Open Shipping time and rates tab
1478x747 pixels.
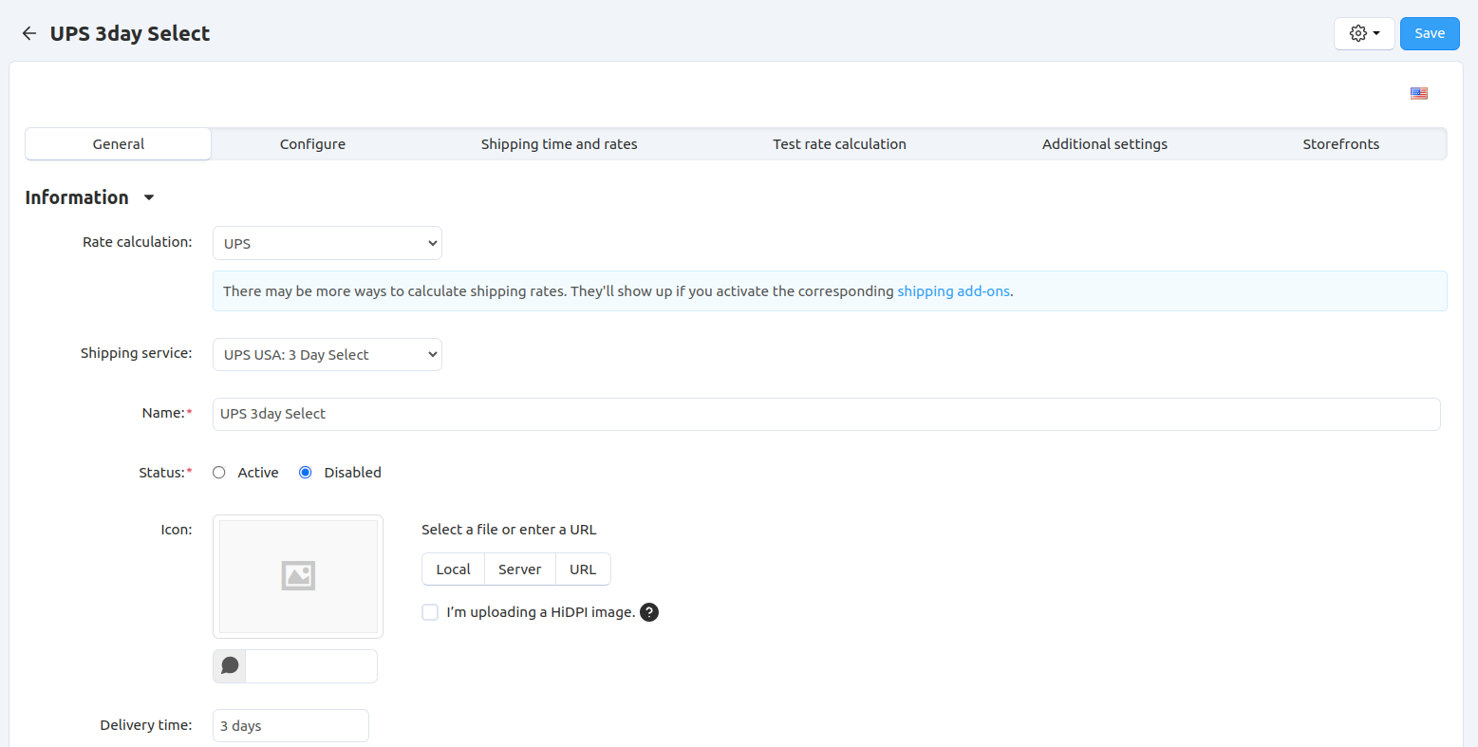pos(559,144)
